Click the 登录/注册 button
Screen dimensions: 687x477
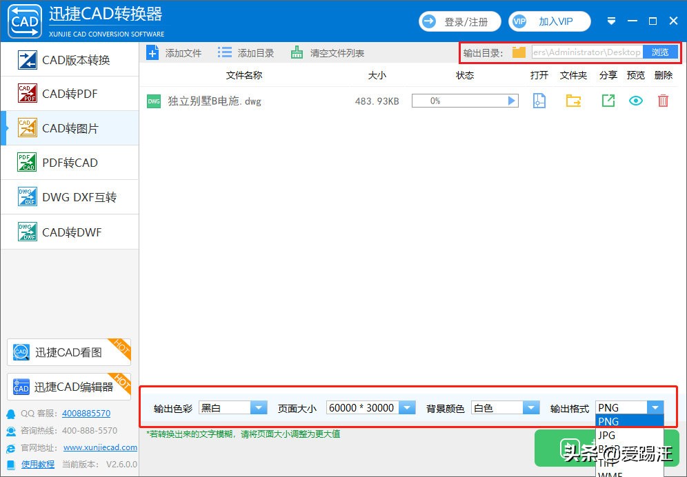[459, 21]
